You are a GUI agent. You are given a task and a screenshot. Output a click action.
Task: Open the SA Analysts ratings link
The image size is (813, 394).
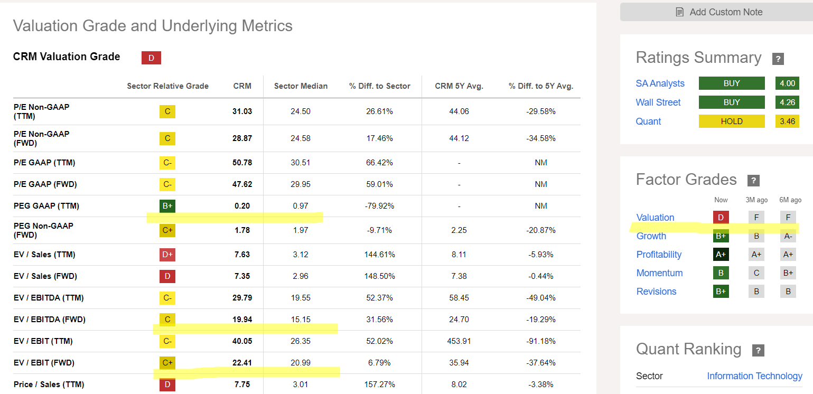tap(660, 83)
